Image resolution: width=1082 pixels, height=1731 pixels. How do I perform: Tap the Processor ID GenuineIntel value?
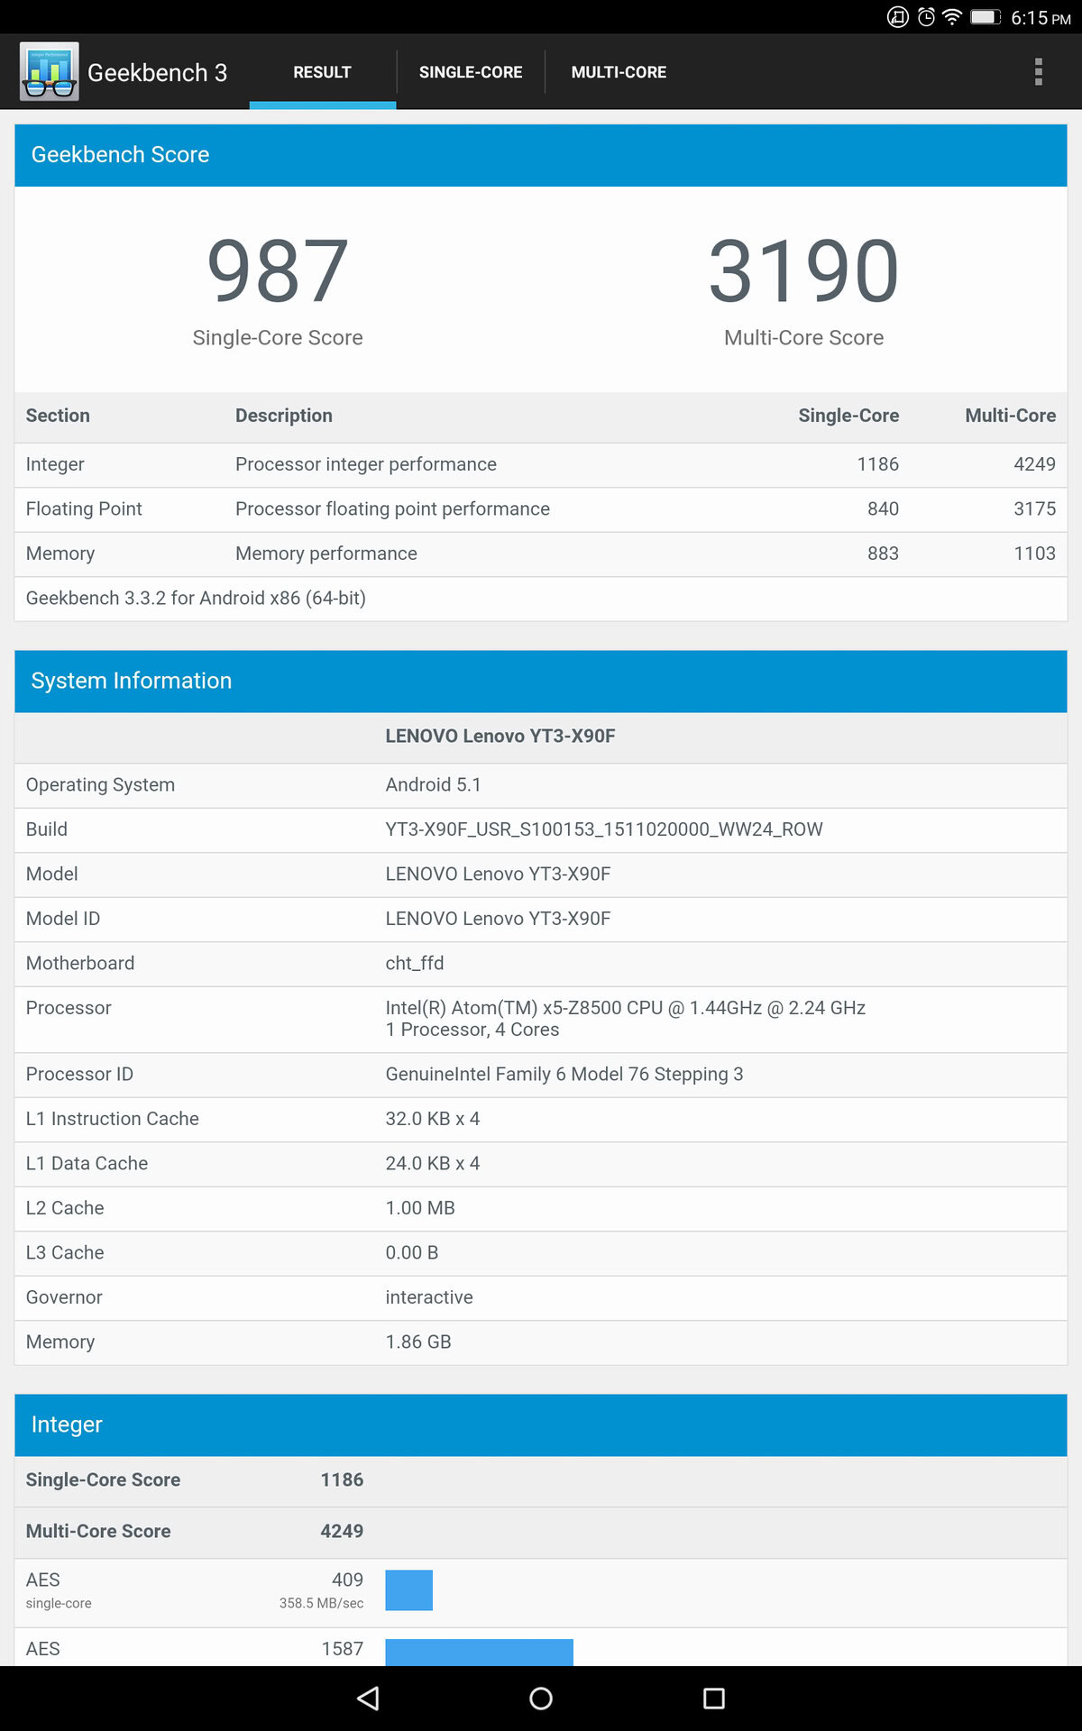pos(564,1075)
